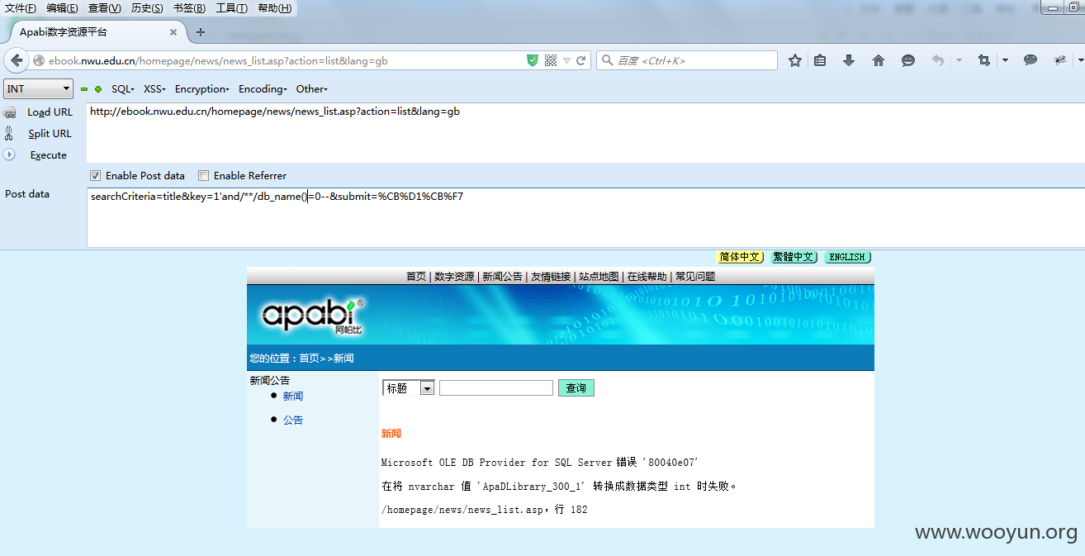This screenshot has height=556, width=1085.
Task: Open the 在线帮助 navigation link
Action: 647,277
